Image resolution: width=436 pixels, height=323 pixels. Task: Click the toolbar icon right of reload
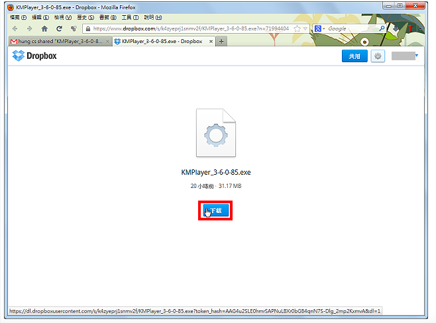74,28
